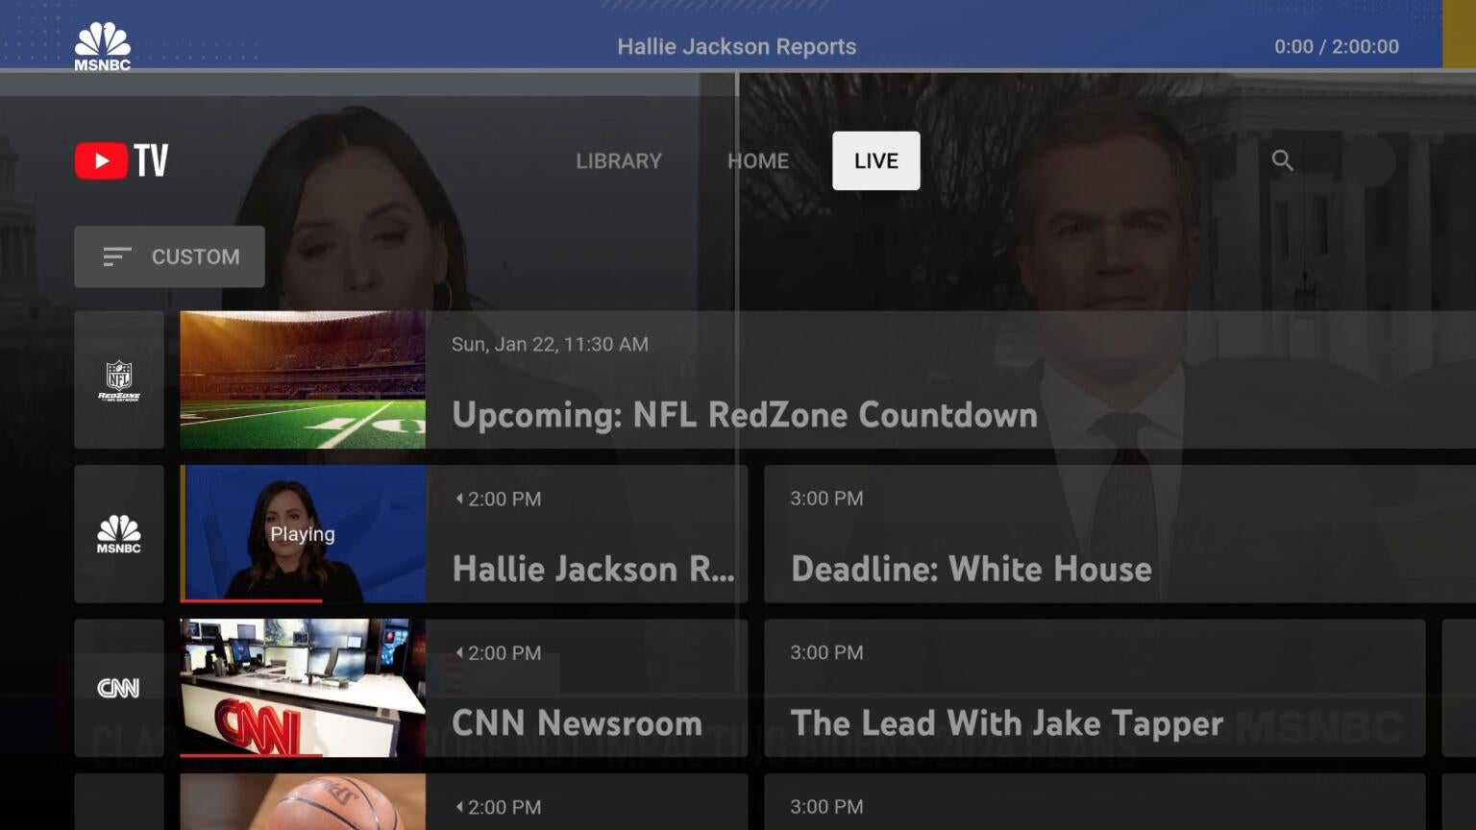Select the LIVE tab
The width and height of the screenshot is (1476, 830).
876,160
